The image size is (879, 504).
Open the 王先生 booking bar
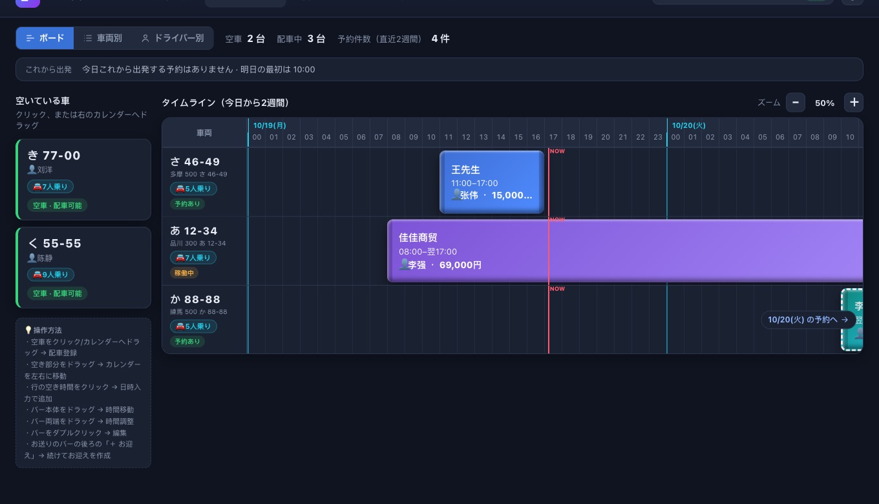coord(492,182)
